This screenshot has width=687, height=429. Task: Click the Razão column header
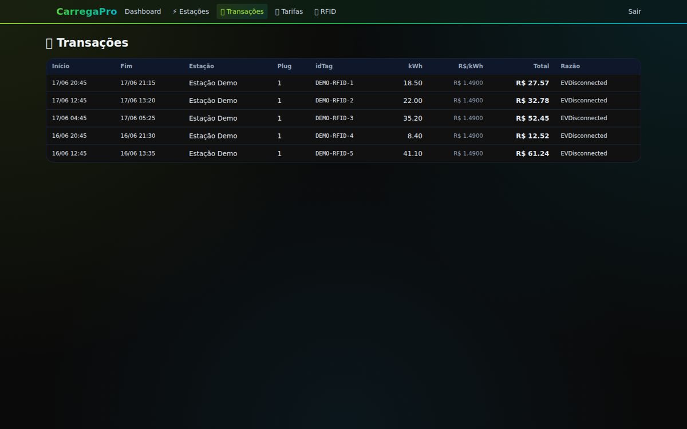[570, 66]
